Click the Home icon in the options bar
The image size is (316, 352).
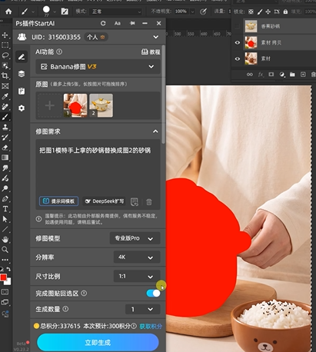point(8,12)
